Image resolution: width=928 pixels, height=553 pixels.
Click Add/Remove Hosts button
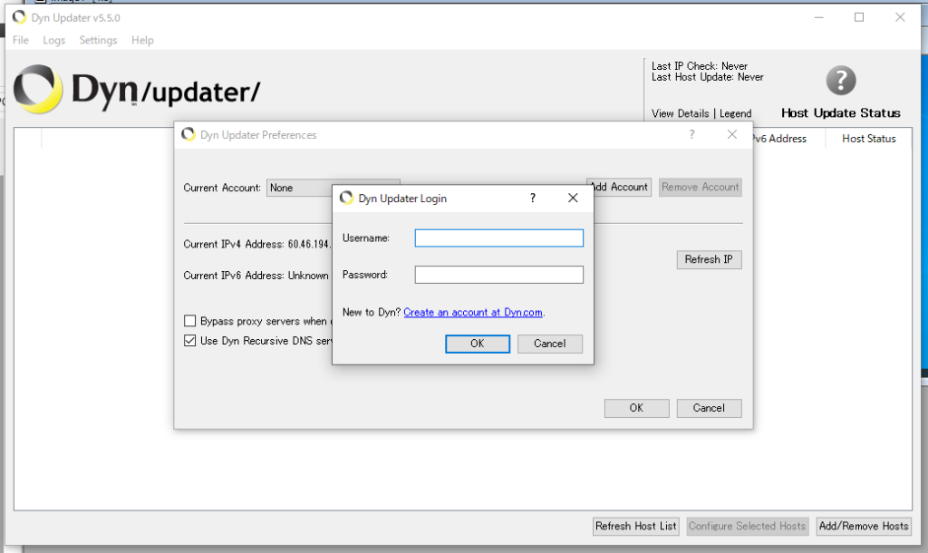pyautogui.click(x=864, y=526)
